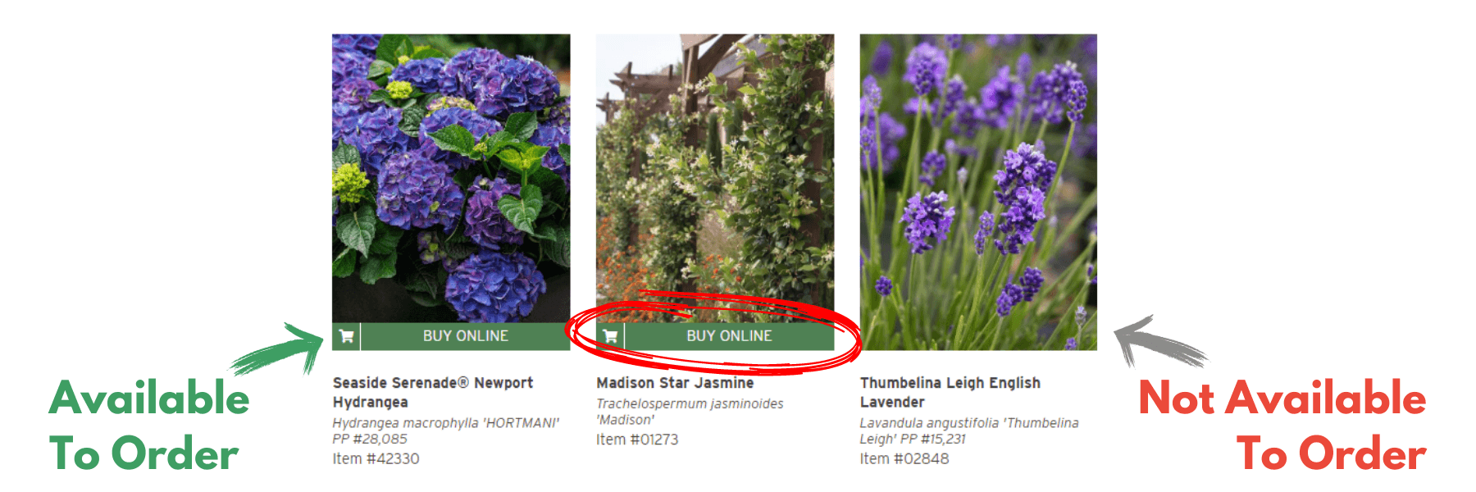Buy Seaside Serenade Newport Hydrangea online

(465, 336)
